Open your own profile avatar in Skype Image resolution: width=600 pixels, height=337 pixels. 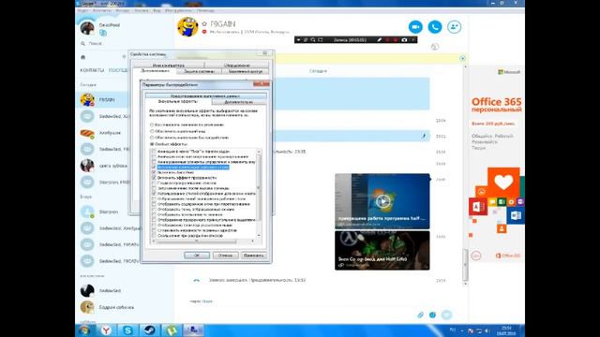click(x=87, y=28)
